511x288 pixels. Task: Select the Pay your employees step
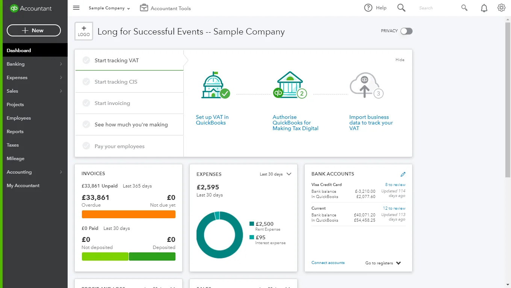pyautogui.click(x=129, y=146)
